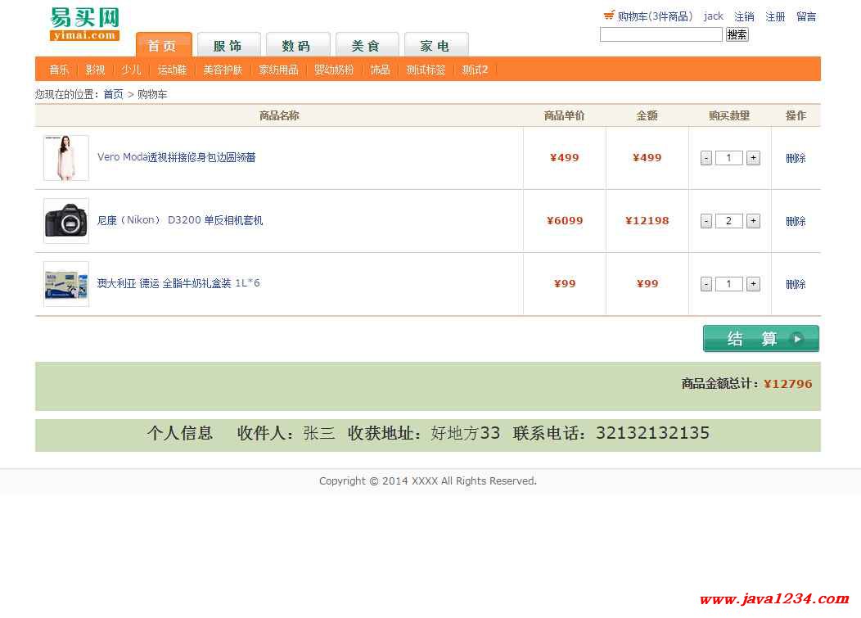Switch to the 服饰 tab

(x=228, y=45)
